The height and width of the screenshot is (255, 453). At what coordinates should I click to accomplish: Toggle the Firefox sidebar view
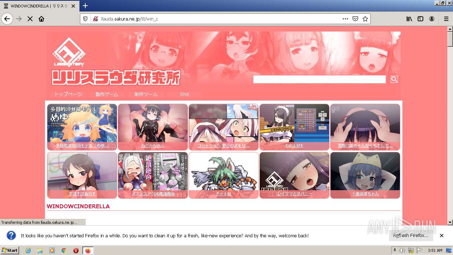coord(420,19)
